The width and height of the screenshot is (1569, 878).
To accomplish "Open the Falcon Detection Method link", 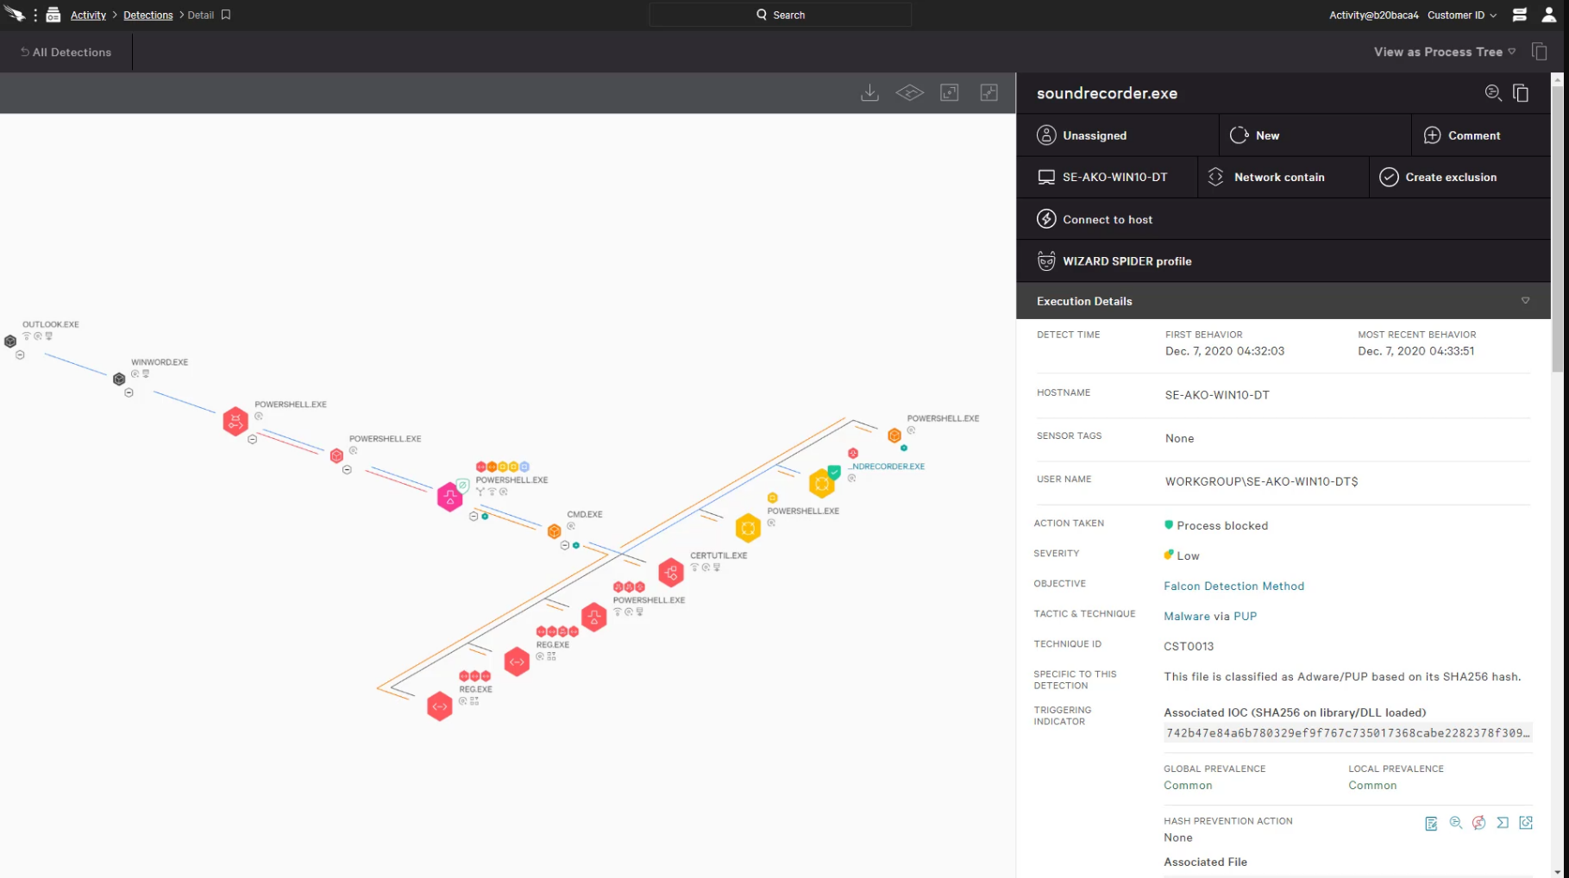I will [x=1233, y=586].
